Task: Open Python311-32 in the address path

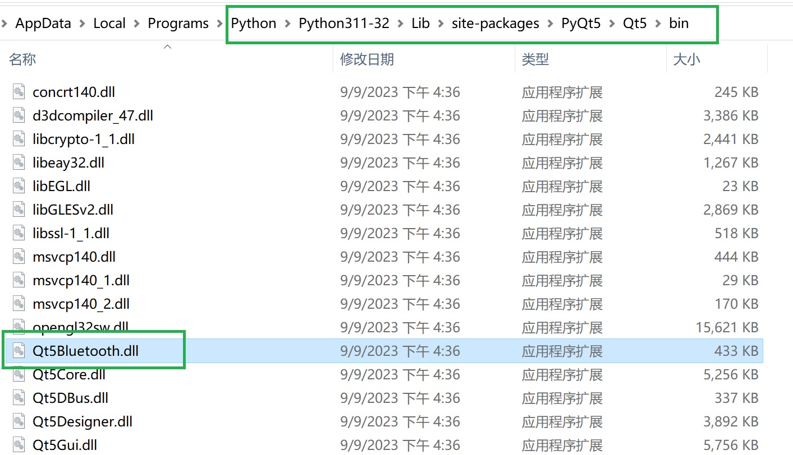Action: click(x=344, y=24)
